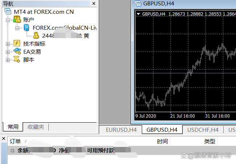Viewport: 236px width, 164px height.
Task: Click the FOREX.comGlobalCN-Live server icon
Action: (27, 28)
